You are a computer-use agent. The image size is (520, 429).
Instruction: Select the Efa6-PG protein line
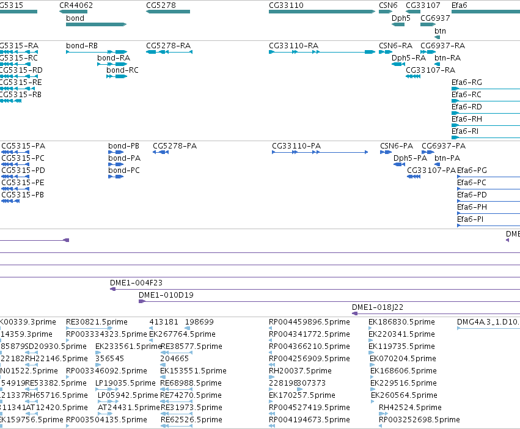pos(488,177)
